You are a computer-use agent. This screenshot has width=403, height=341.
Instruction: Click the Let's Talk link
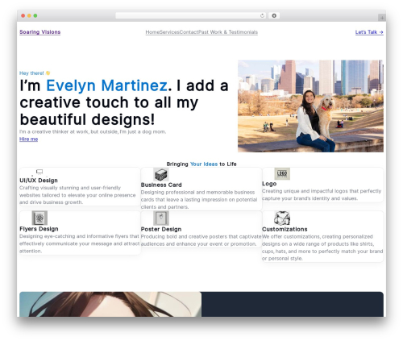(369, 32)
